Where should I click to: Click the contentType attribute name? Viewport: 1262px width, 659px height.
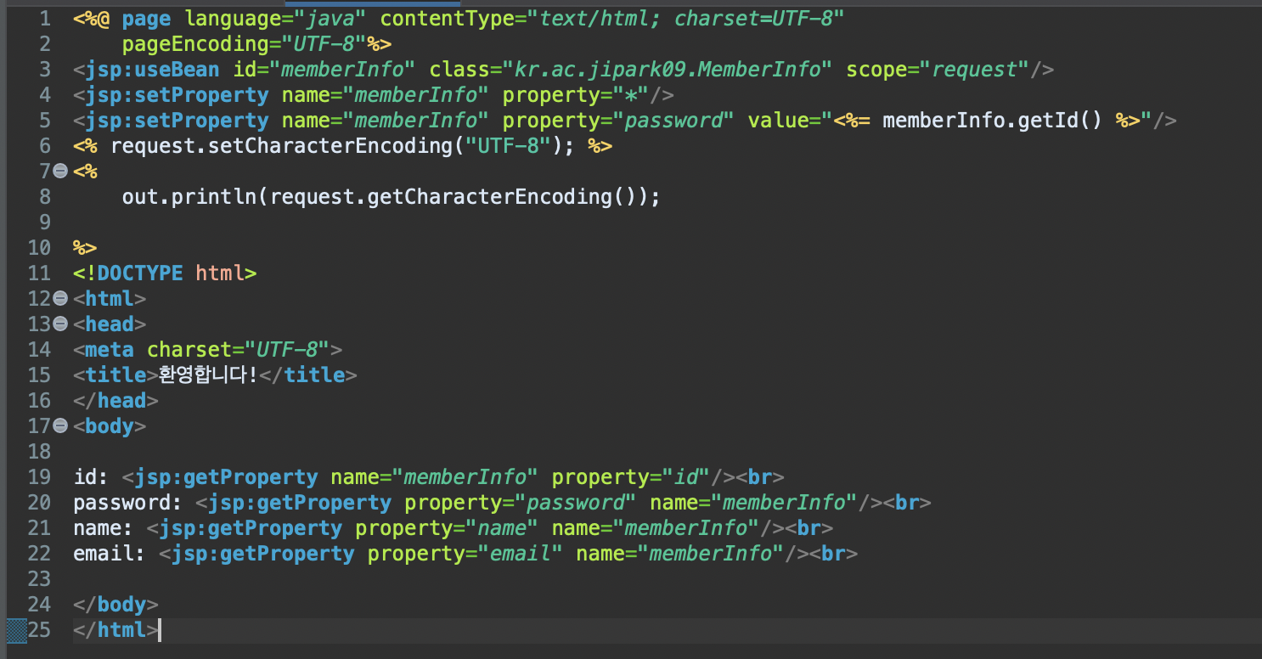(x=448, y=18)
